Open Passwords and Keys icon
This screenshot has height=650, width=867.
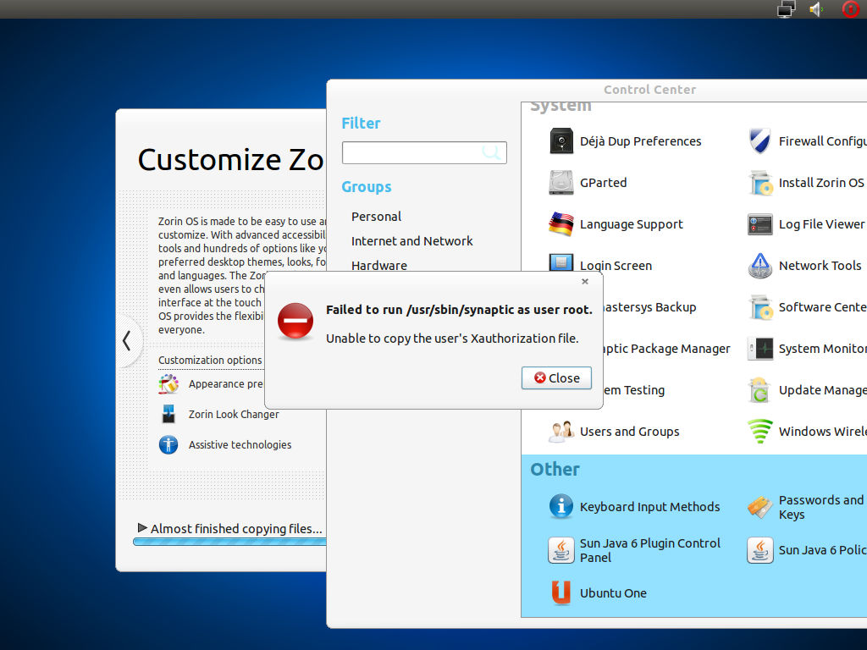tap(760, 507)
